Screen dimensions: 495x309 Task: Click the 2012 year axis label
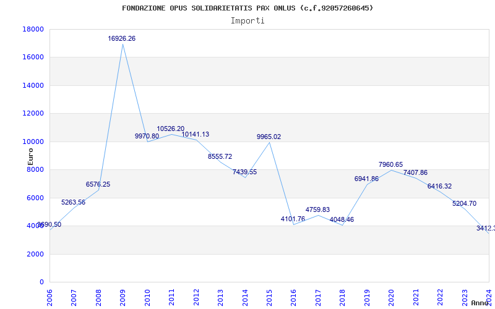pos(196,297)
